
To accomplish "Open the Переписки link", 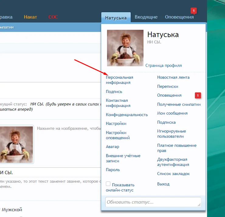I will pyautogui.click(x=168, y=87).
